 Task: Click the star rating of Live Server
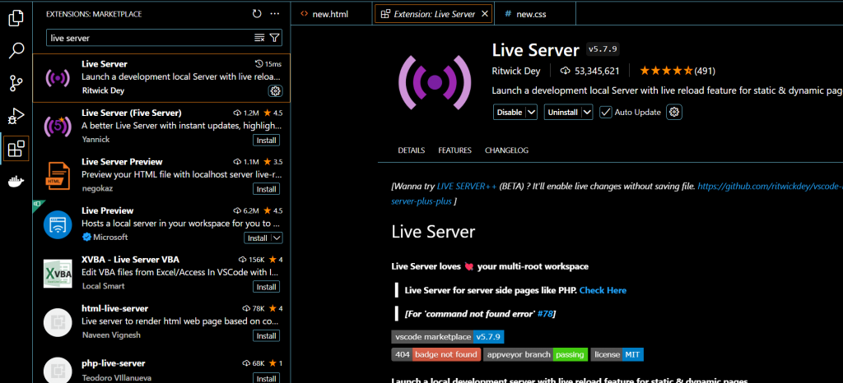(665, 71)
